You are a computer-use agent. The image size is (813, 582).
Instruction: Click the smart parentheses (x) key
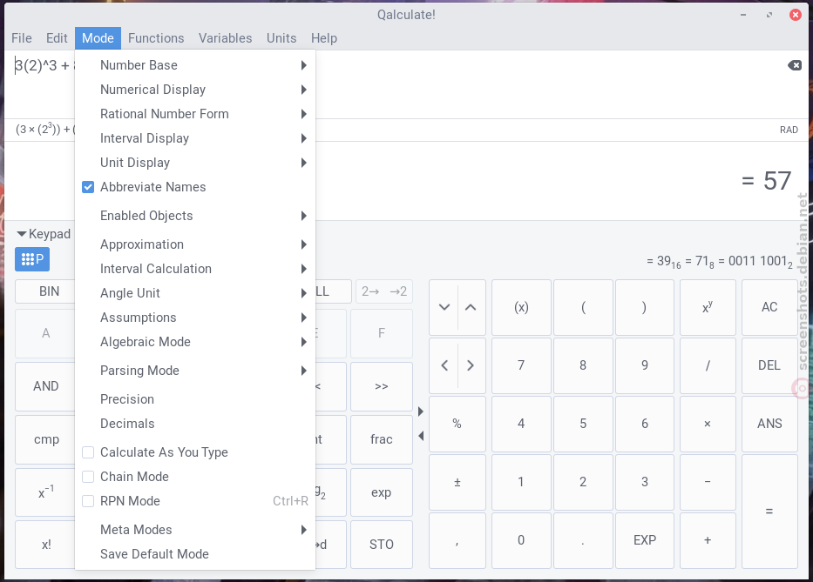tap(521, 307)
